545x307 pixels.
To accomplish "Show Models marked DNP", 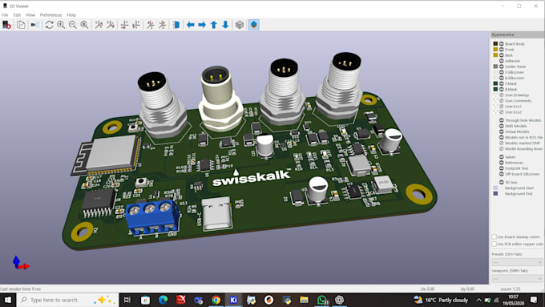I will point(502,143).
